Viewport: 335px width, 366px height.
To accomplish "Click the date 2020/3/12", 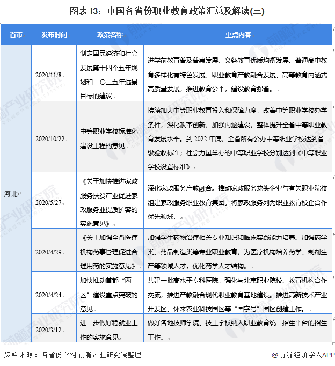I will point(49,328).
